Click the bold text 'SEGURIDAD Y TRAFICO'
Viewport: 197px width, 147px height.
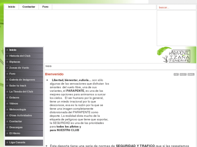pyautogui.click(x=135, y=146)
